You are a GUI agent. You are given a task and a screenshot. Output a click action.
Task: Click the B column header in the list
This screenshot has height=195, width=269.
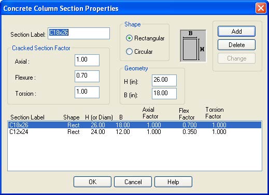pyautogui.click(x=121, y=117)
